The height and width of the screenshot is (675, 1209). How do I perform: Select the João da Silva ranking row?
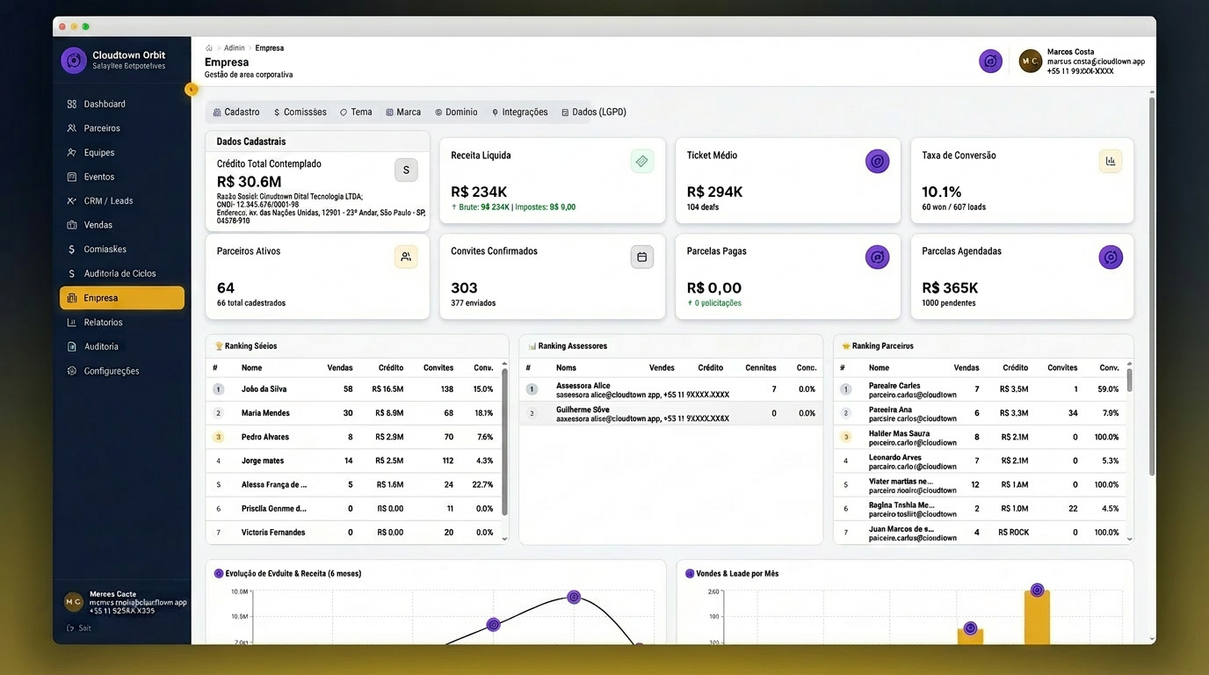pyautogui.click(x=353, y=389)
